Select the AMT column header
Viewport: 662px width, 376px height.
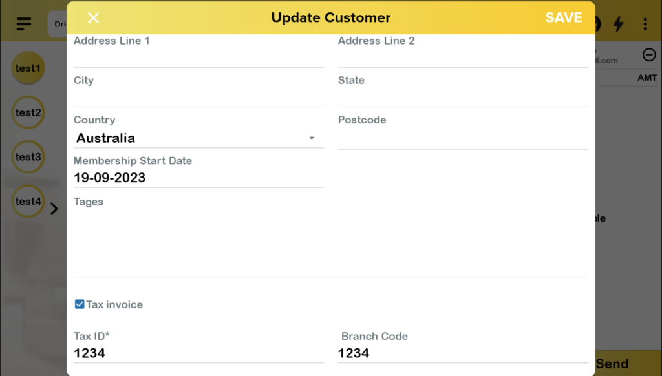pyautogui.click(x=647, y=78)
